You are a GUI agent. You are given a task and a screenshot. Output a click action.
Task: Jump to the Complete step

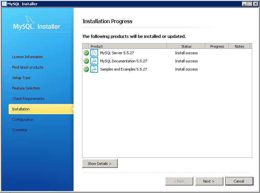20,130
